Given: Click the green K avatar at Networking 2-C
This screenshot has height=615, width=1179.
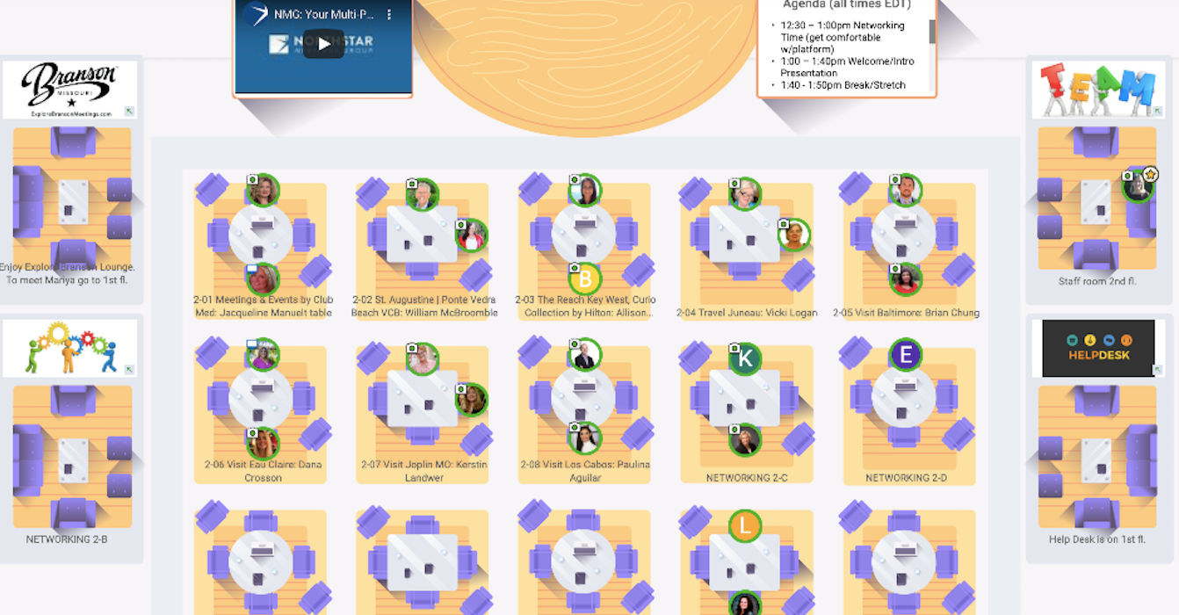Looking at the screenshot, I should 745,358.
